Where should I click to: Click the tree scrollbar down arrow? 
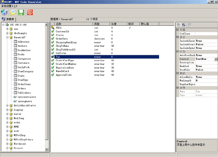(46, 149)
